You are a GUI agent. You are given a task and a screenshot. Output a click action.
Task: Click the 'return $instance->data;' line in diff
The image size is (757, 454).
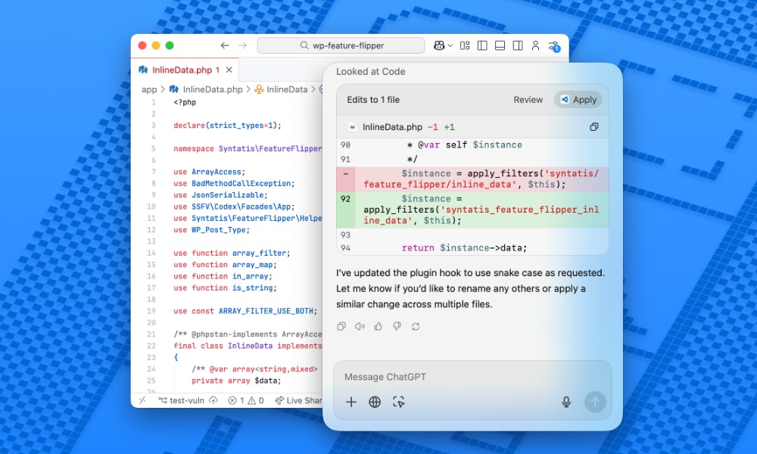[464, 248]
